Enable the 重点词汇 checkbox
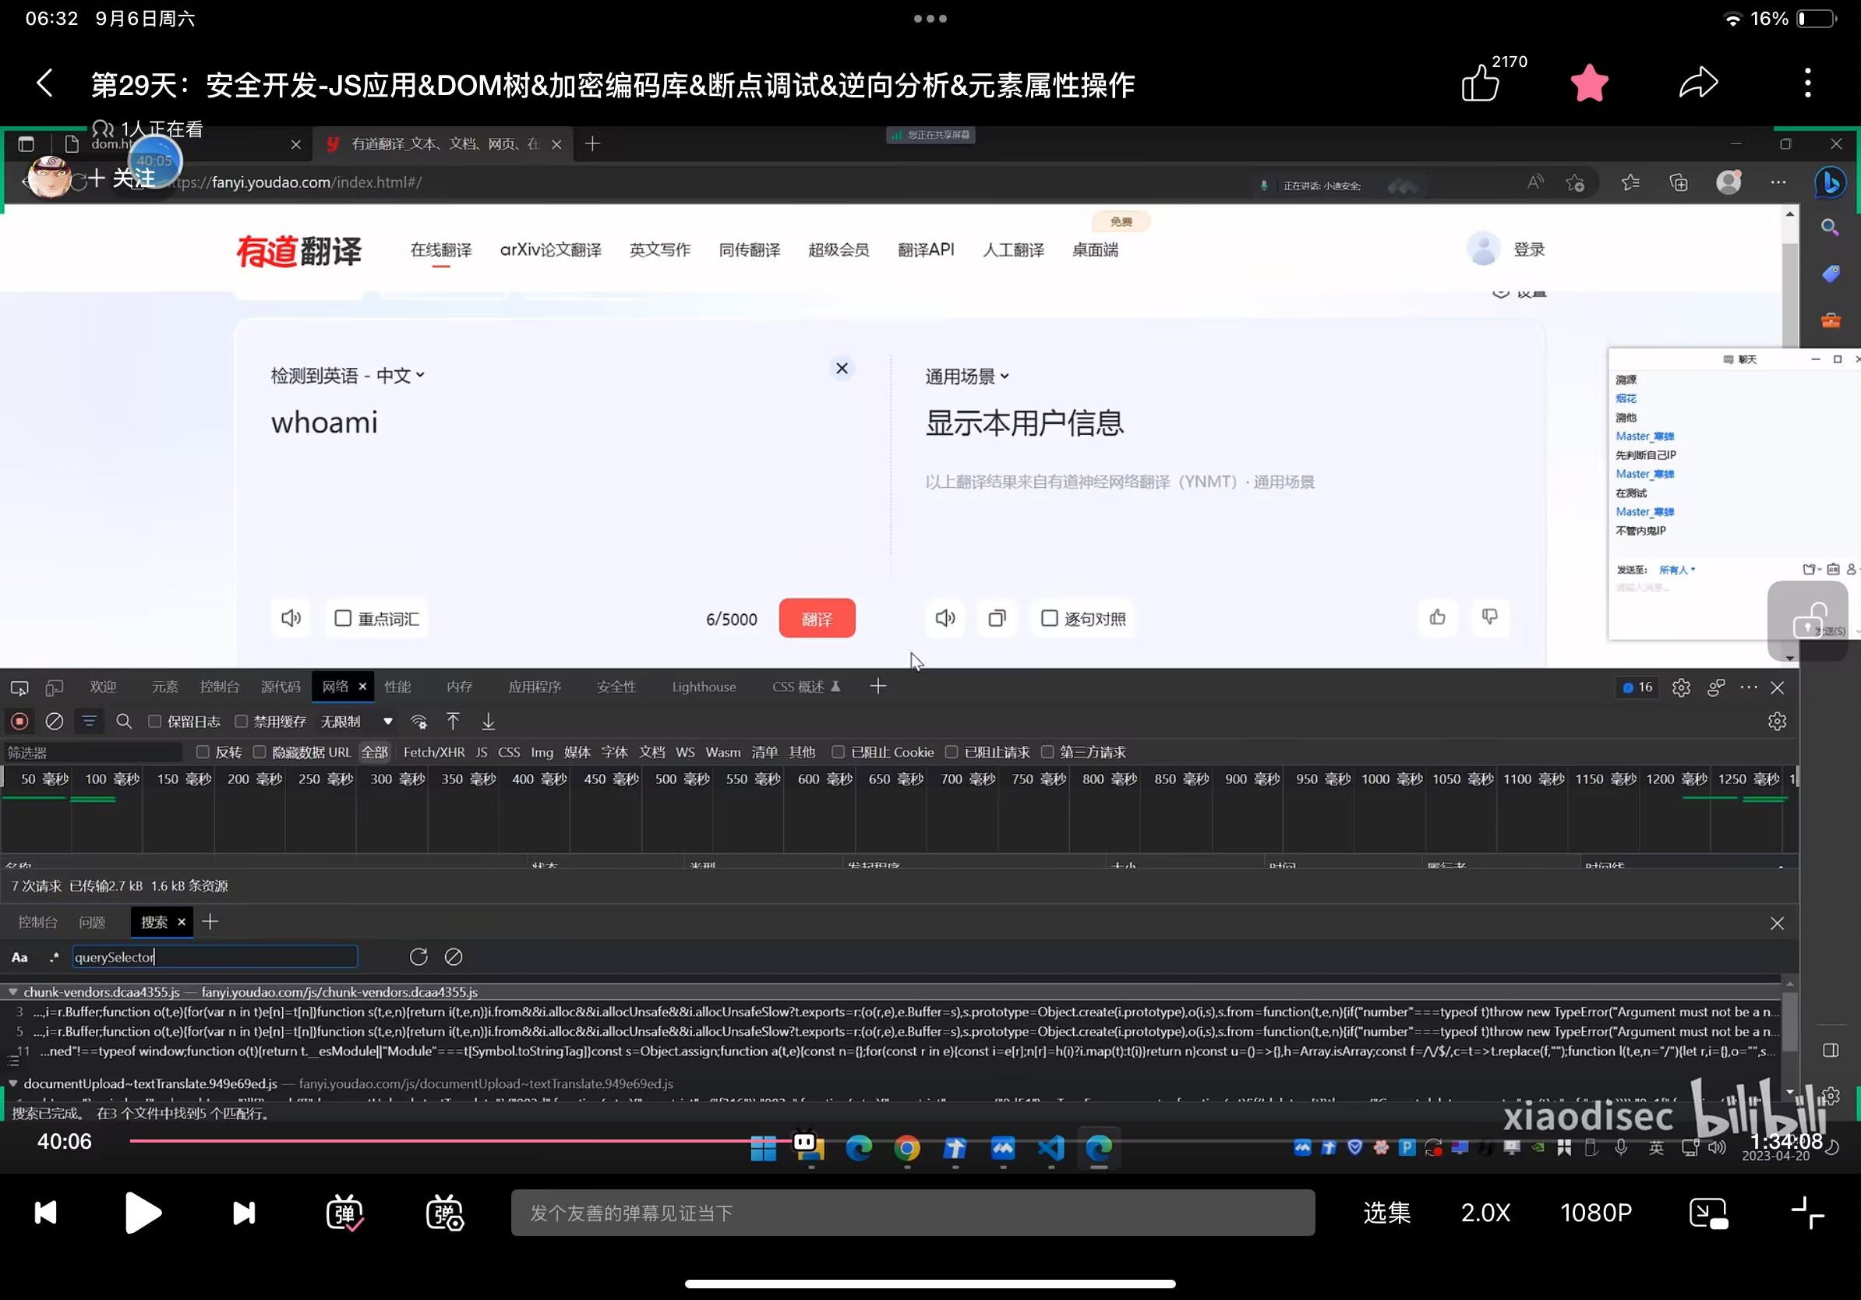Screen dimensions: 1861x1300 [343, 618]
